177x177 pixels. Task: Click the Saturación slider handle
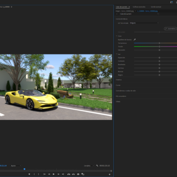pos(159,50)
